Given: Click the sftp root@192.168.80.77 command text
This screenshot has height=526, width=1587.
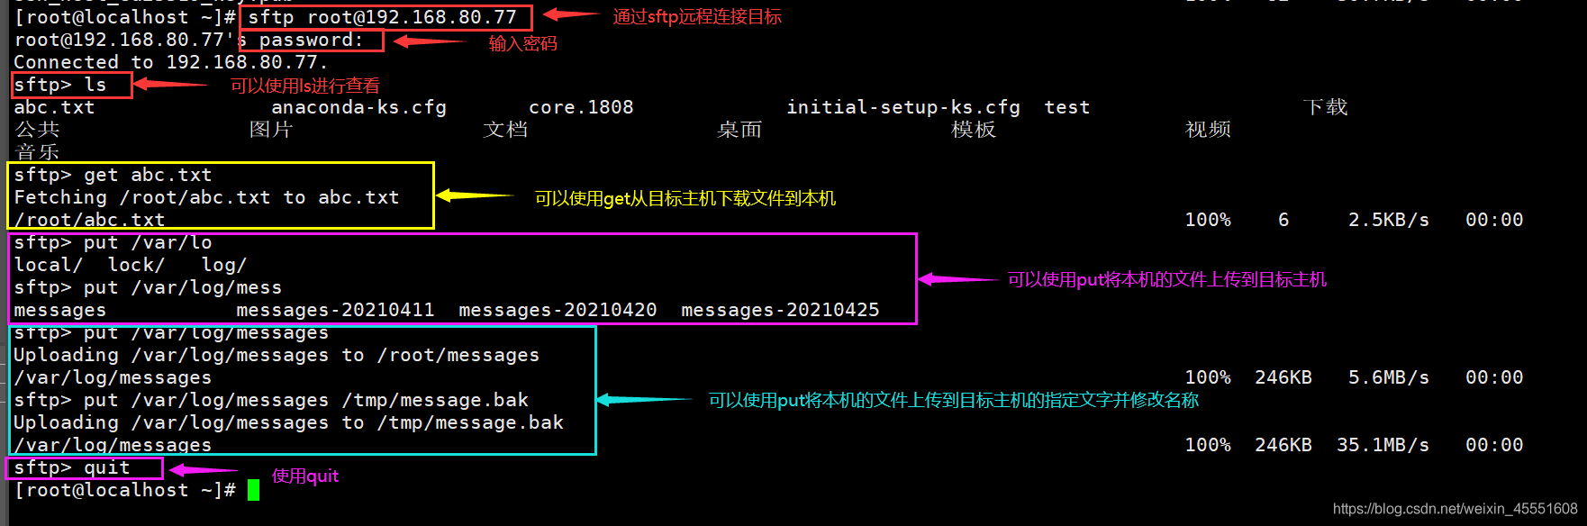Looking at the screenshot, I should [383, 17].
